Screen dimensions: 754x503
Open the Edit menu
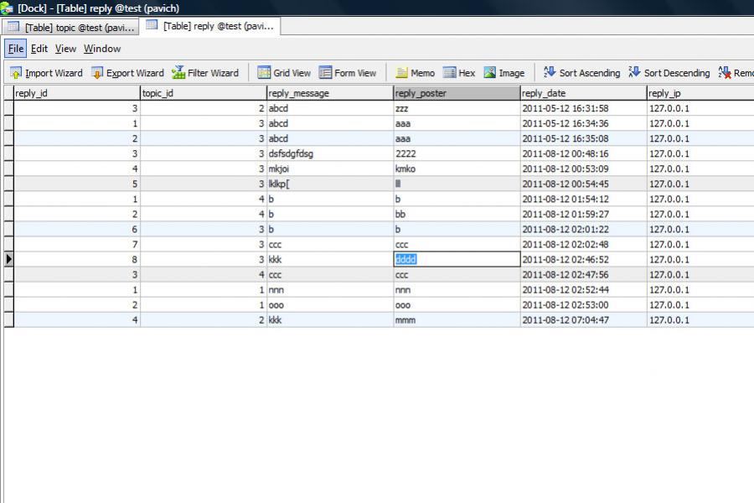pyautogui.click(x=39, y=49)
